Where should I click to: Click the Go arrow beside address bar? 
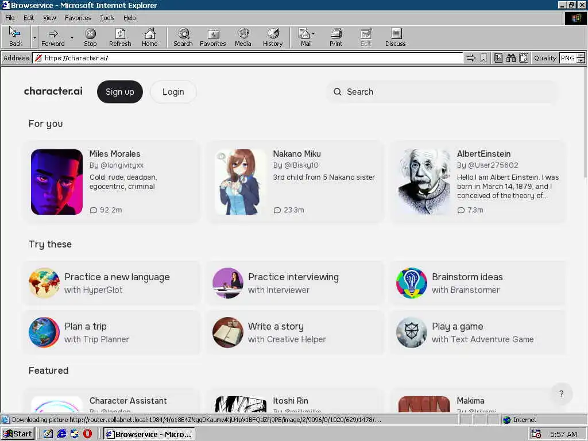pyautogui.click(x=471, y=58)
